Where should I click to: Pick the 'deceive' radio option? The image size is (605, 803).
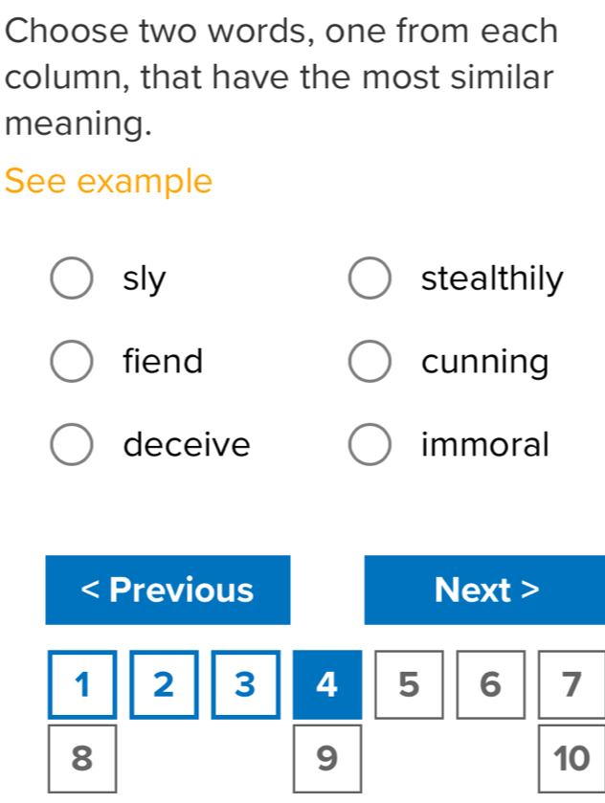(x=72, y=445)
